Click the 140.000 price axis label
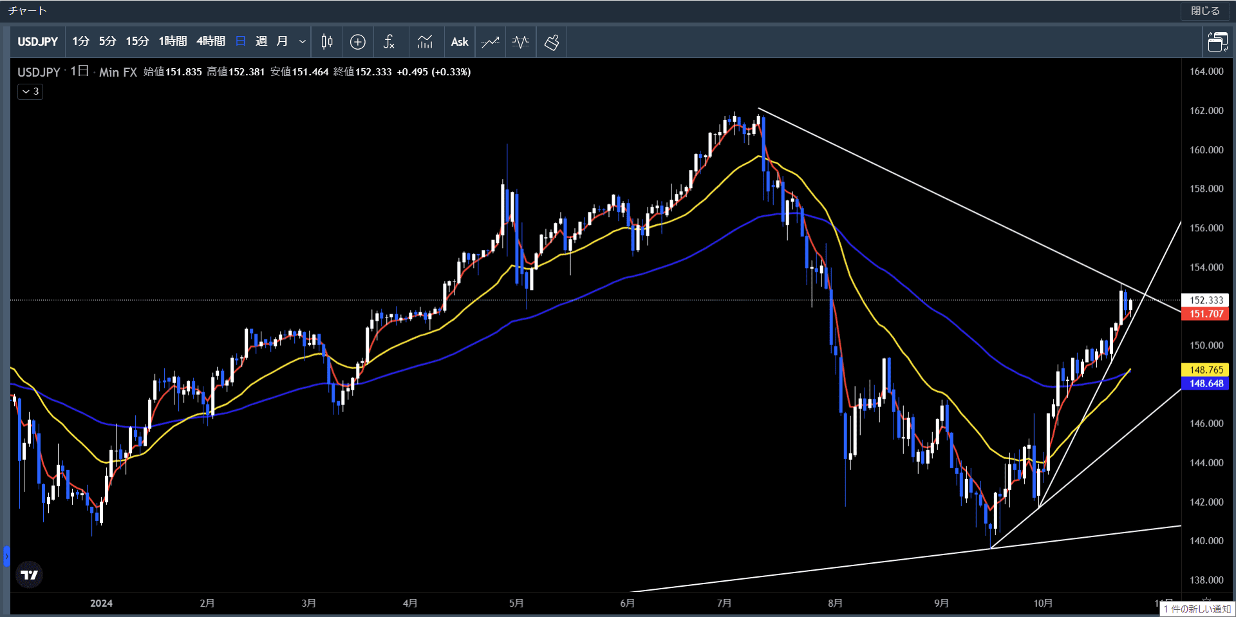Viewport: 1236px width, 617px height. pos(1206,541)
